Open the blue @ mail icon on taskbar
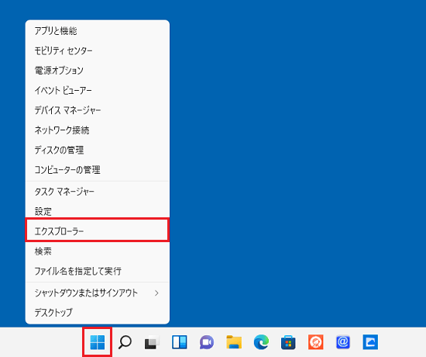426x357 pixels. pos(343,342)
